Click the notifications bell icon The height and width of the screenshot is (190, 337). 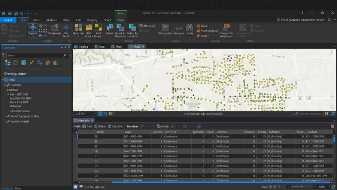[x=329, y=20]
